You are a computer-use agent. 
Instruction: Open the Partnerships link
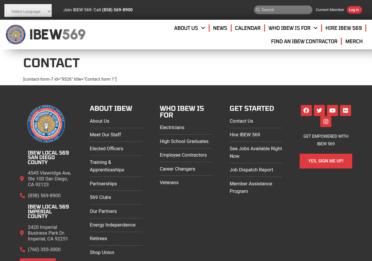point(103,184)
